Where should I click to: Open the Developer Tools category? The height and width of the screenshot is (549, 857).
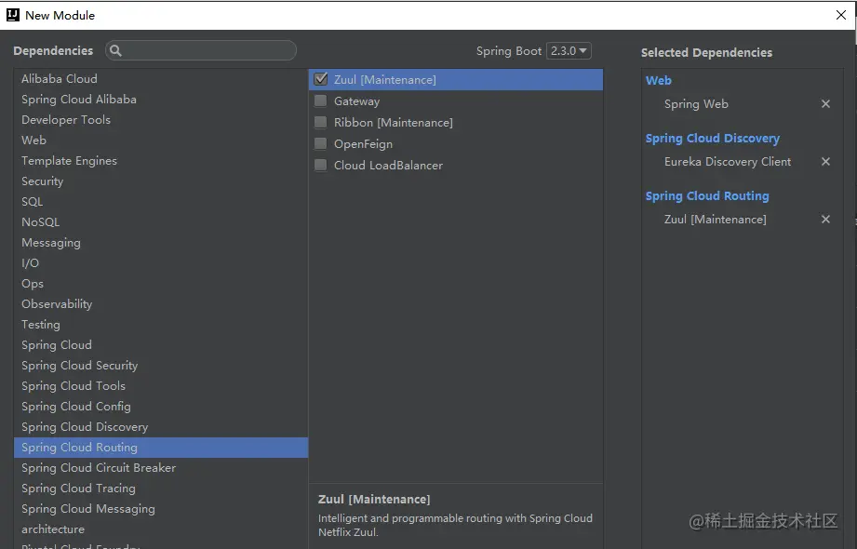click(x=161, y=120)
